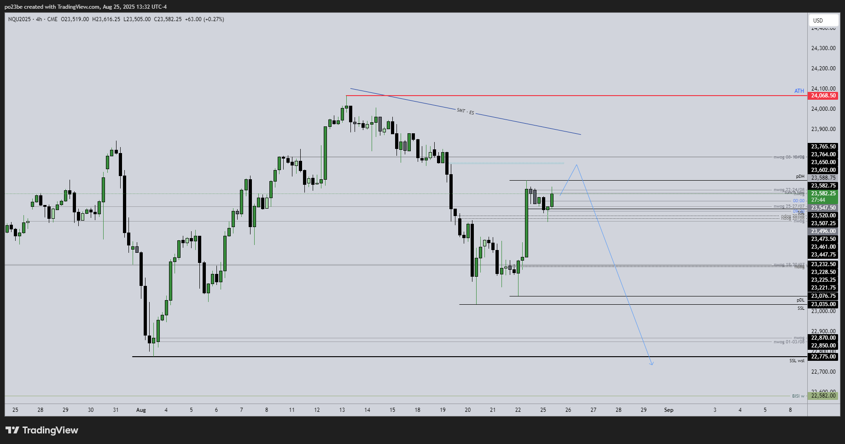Select the nwog 01-03/08 label
The height and width of the screenshot is (444, 845).
coord(788,342)
